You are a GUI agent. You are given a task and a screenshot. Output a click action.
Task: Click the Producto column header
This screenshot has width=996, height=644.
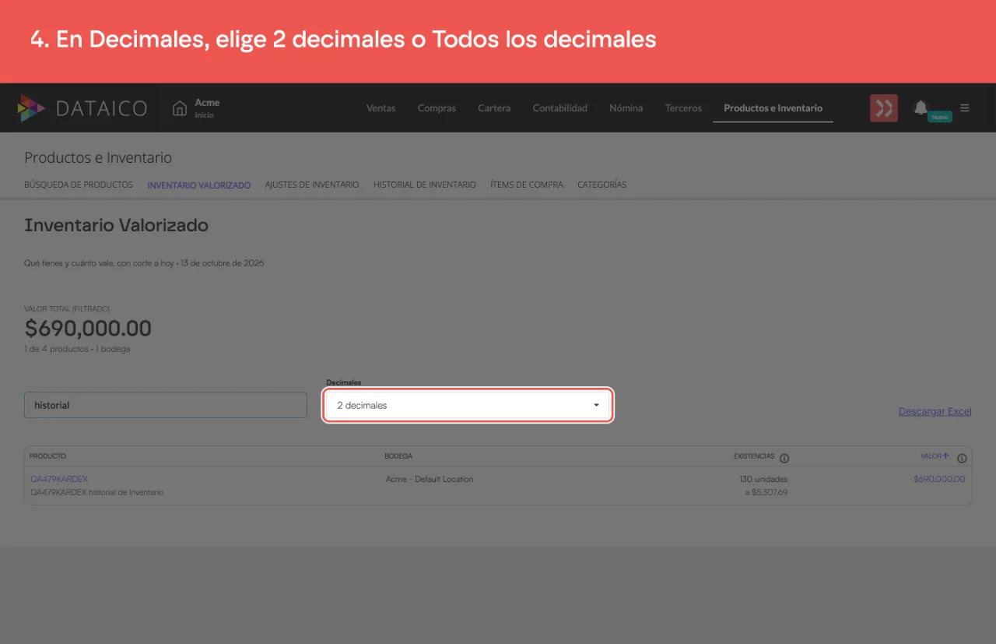pyautogui.click(x=47, y=456)
